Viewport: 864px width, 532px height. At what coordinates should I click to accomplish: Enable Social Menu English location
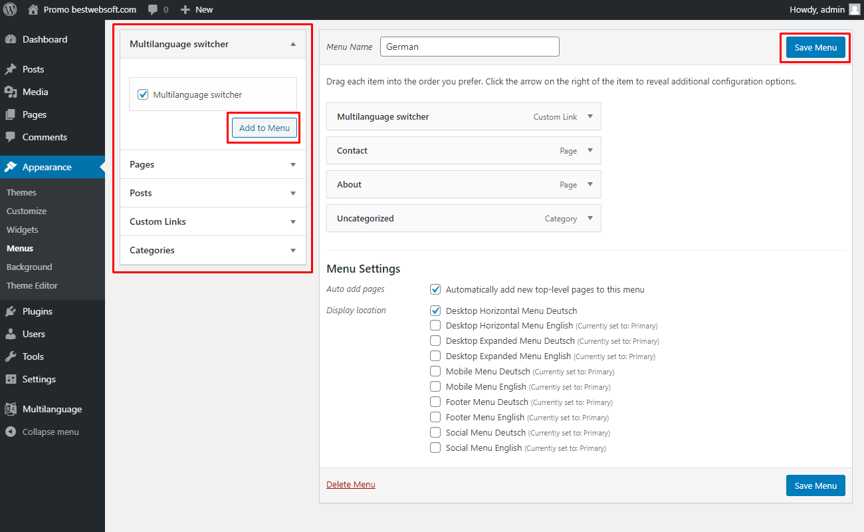pos(435,448)
